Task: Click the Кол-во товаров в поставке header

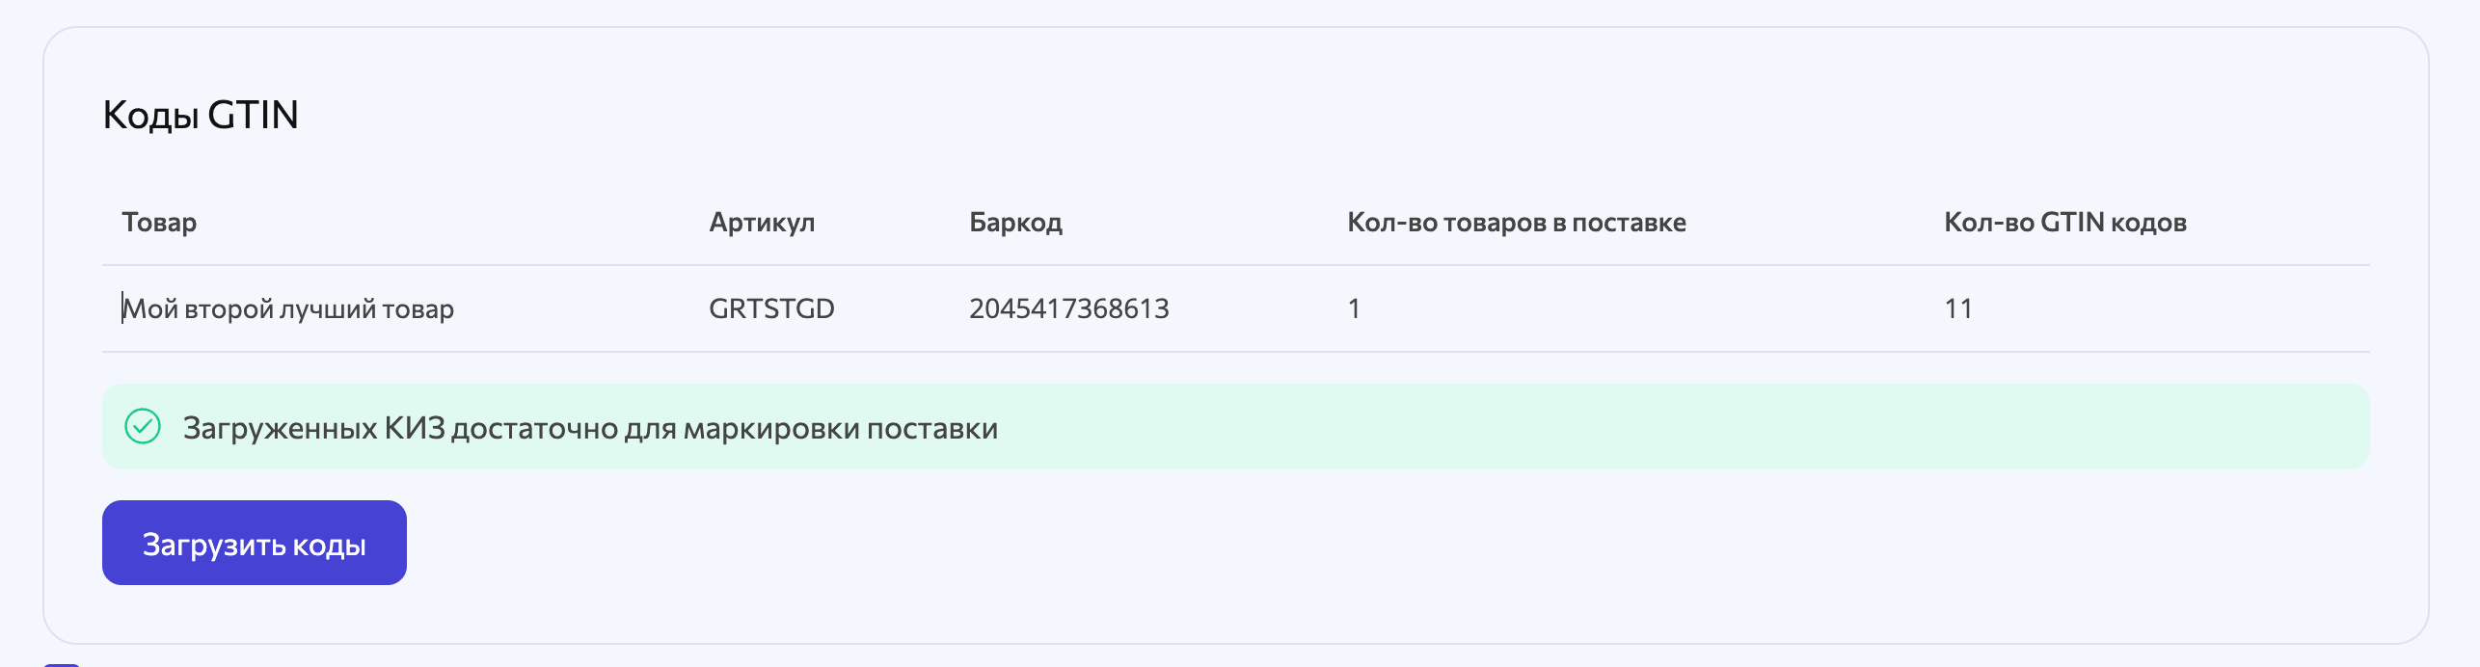Action: 1516,223
